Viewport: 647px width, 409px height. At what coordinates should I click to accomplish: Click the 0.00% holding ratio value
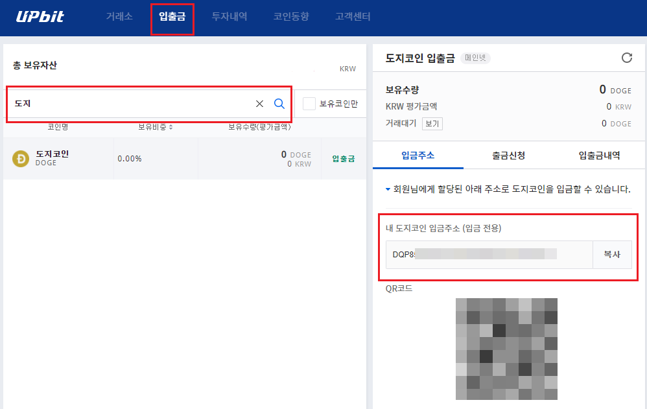pyautogui.click(x=130, y=159)
